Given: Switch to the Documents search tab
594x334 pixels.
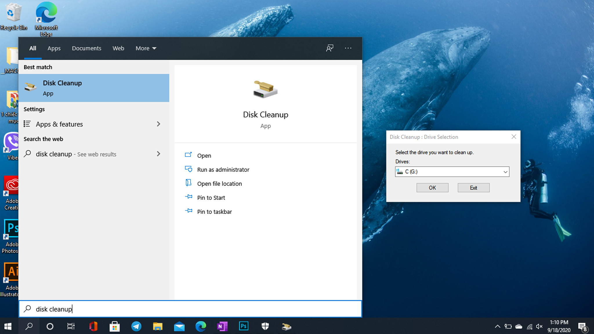Looking at the screenshot, I should [86, 48].
